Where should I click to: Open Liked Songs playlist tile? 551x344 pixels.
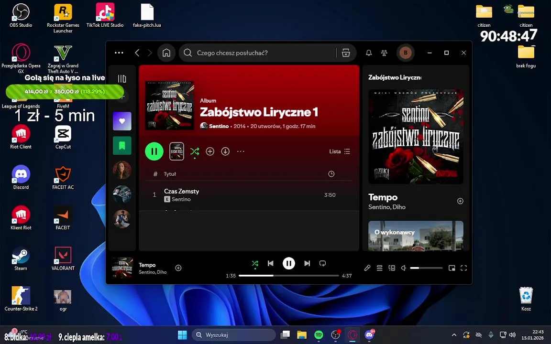[122, 121]
